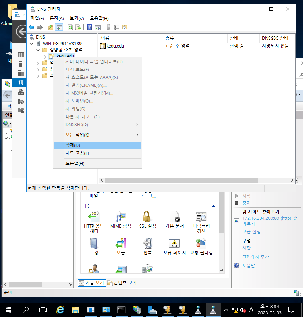This screenshot has height=317, width=303.
Task: Switch to 기능 보기 tab in IIS
Action: (x=92, y=283)
